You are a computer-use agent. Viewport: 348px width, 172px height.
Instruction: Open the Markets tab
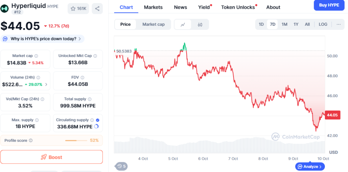153,7
